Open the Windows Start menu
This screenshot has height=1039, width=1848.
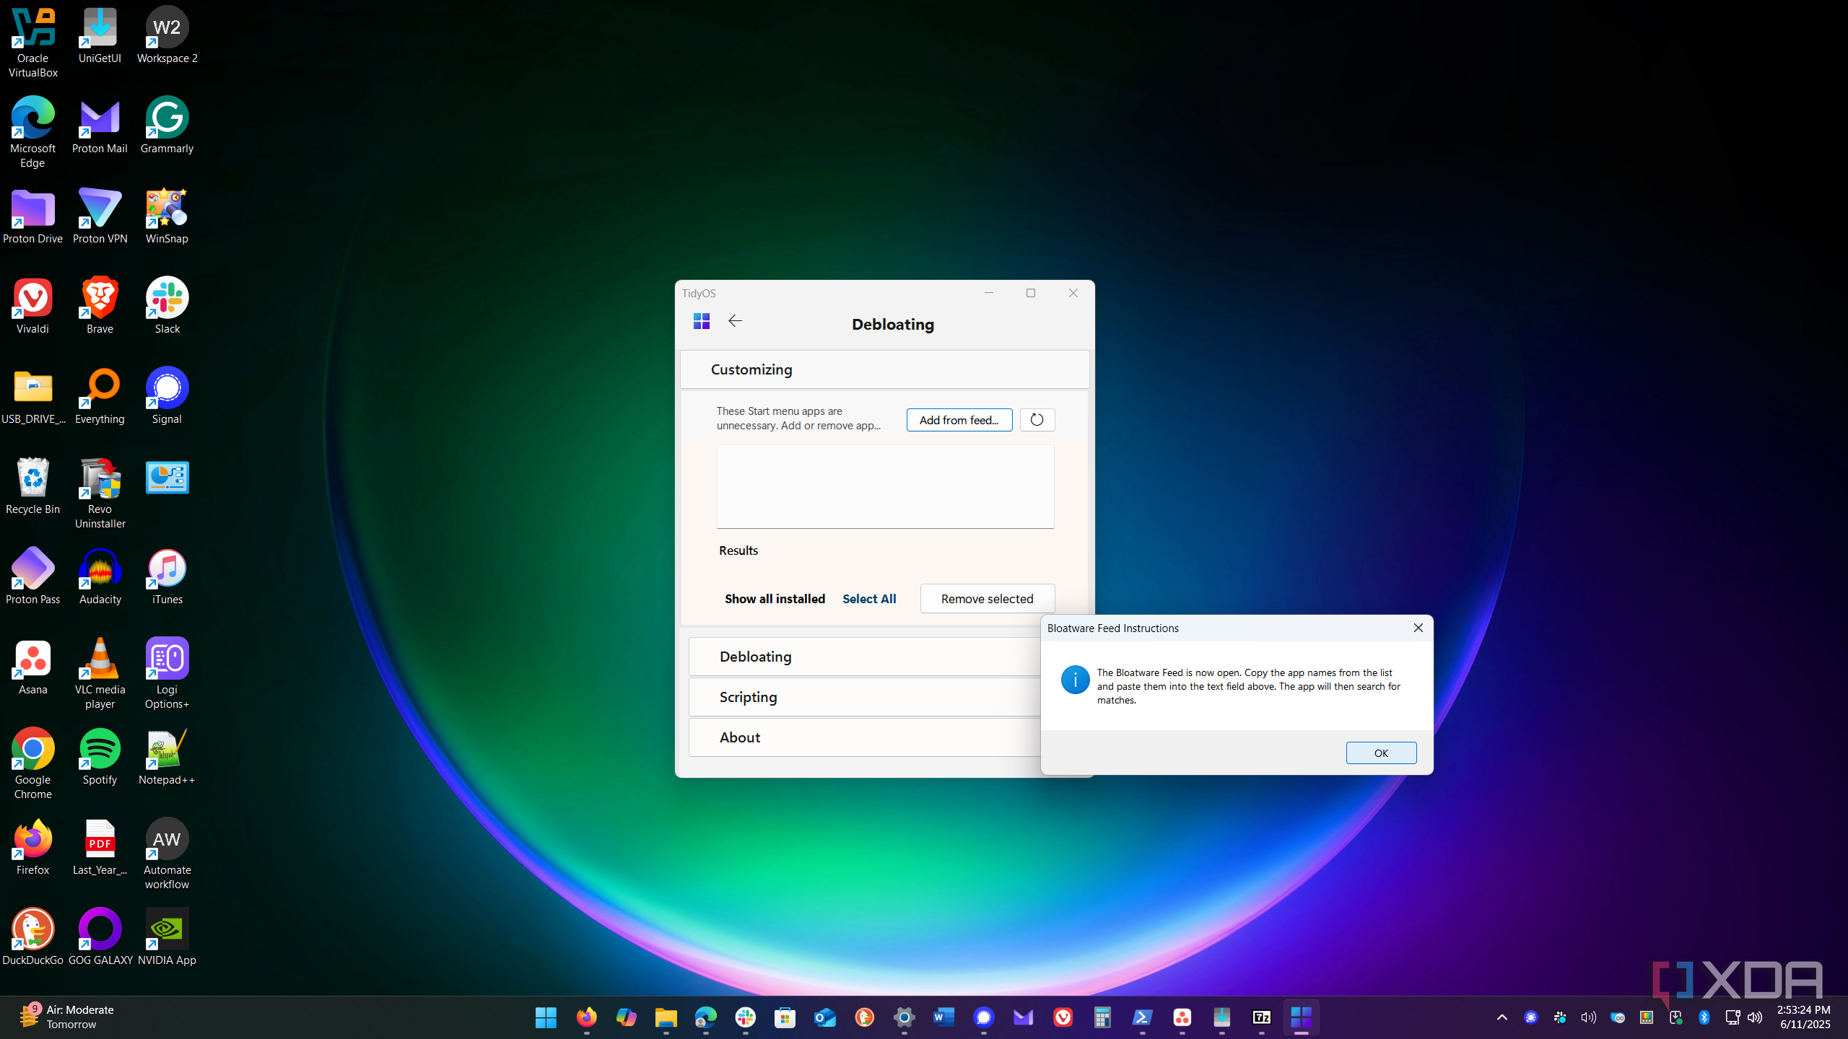coord(546,1017)
